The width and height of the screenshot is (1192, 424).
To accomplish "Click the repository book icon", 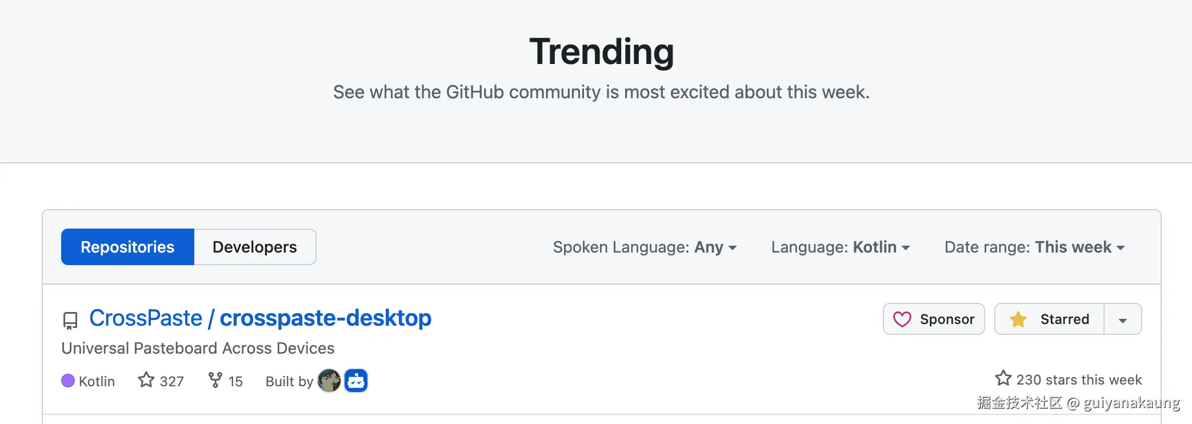I will coord(70,320).
